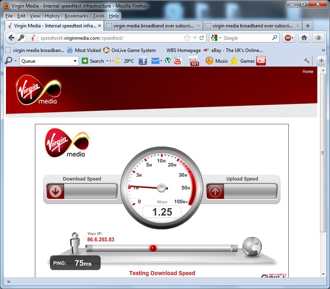Go to the browser Home page icon
The height and width of the screenshot is (289, 330).
[304, 38]
